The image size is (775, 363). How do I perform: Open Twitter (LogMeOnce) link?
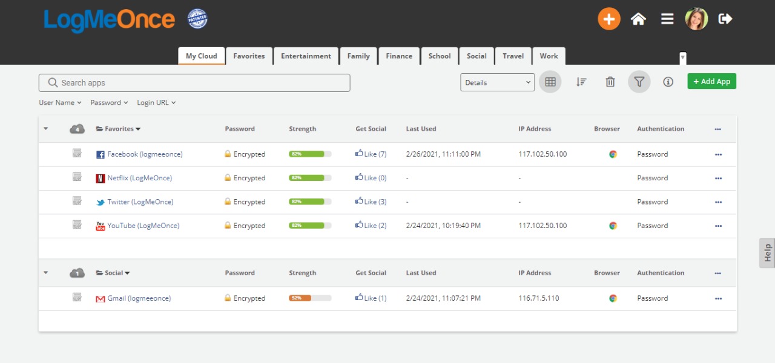click(140, 202)
